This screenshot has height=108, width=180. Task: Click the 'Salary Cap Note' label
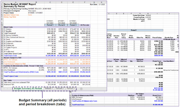click(10, 17)
